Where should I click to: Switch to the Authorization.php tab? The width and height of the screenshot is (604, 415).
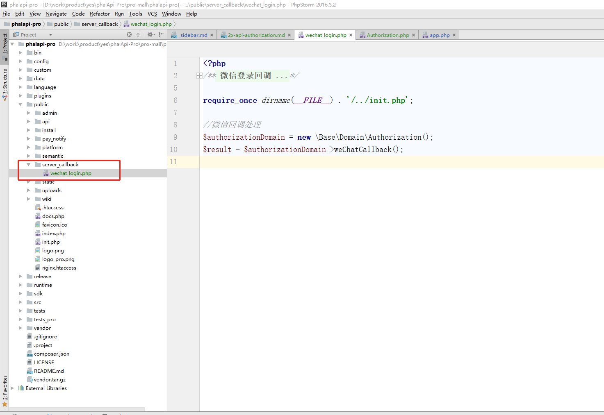(x=387, y=35)
